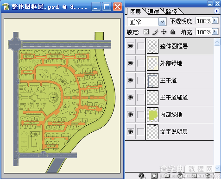Switch to the 图层 tab
221x179 pixels.
point(136,12)
